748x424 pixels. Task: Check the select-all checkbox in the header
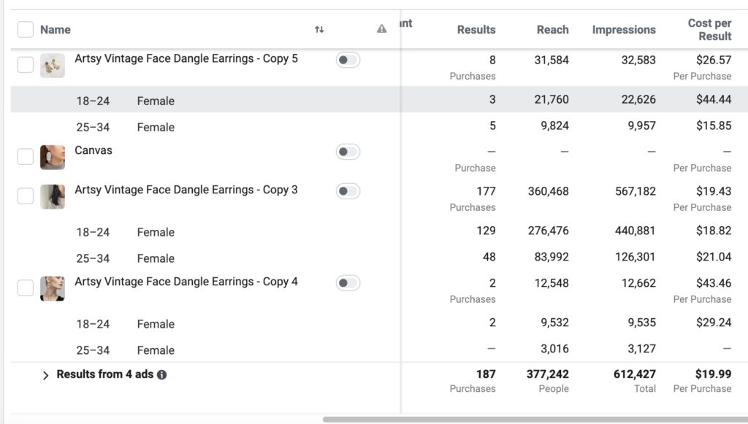pyautogui.click(x=26, y=29)
